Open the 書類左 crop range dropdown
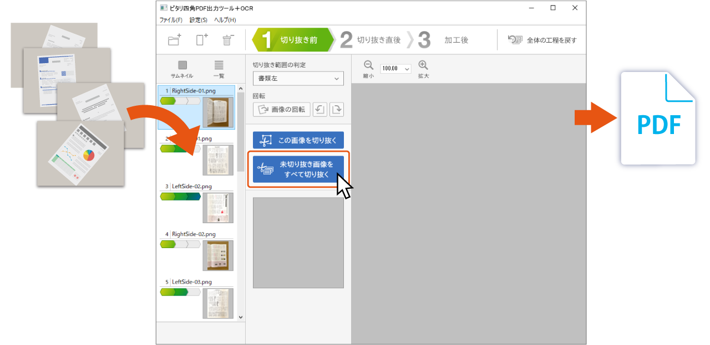Screen dimensions: 710x345 coord(298,79)
